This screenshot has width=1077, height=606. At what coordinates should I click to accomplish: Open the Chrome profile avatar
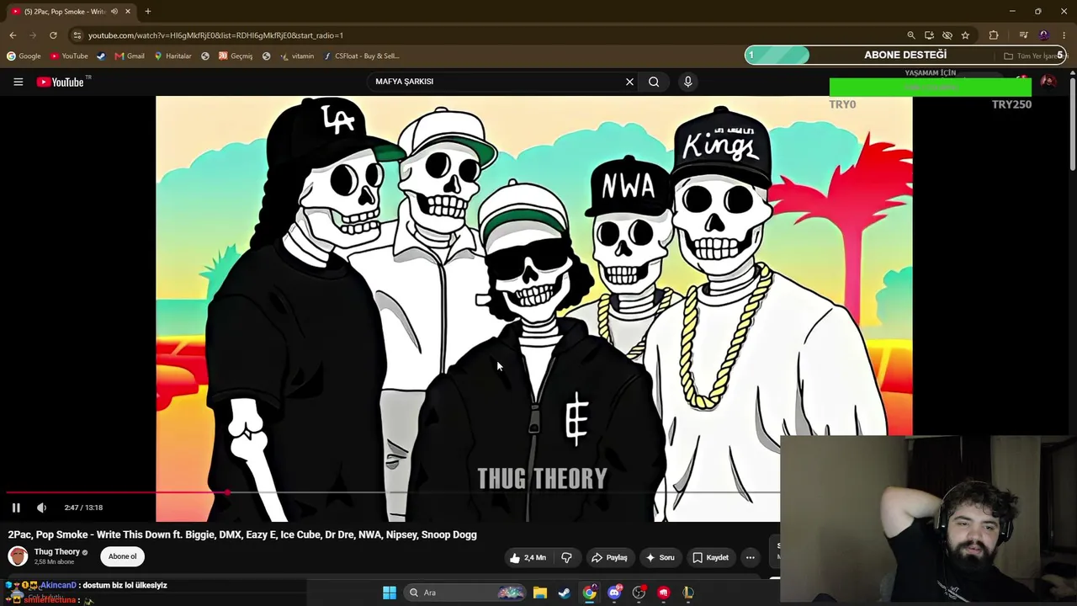tap(1044, 35)
